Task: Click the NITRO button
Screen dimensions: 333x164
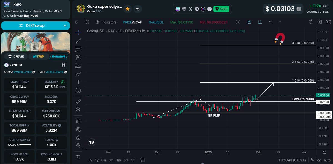Action: pos(38,56)
